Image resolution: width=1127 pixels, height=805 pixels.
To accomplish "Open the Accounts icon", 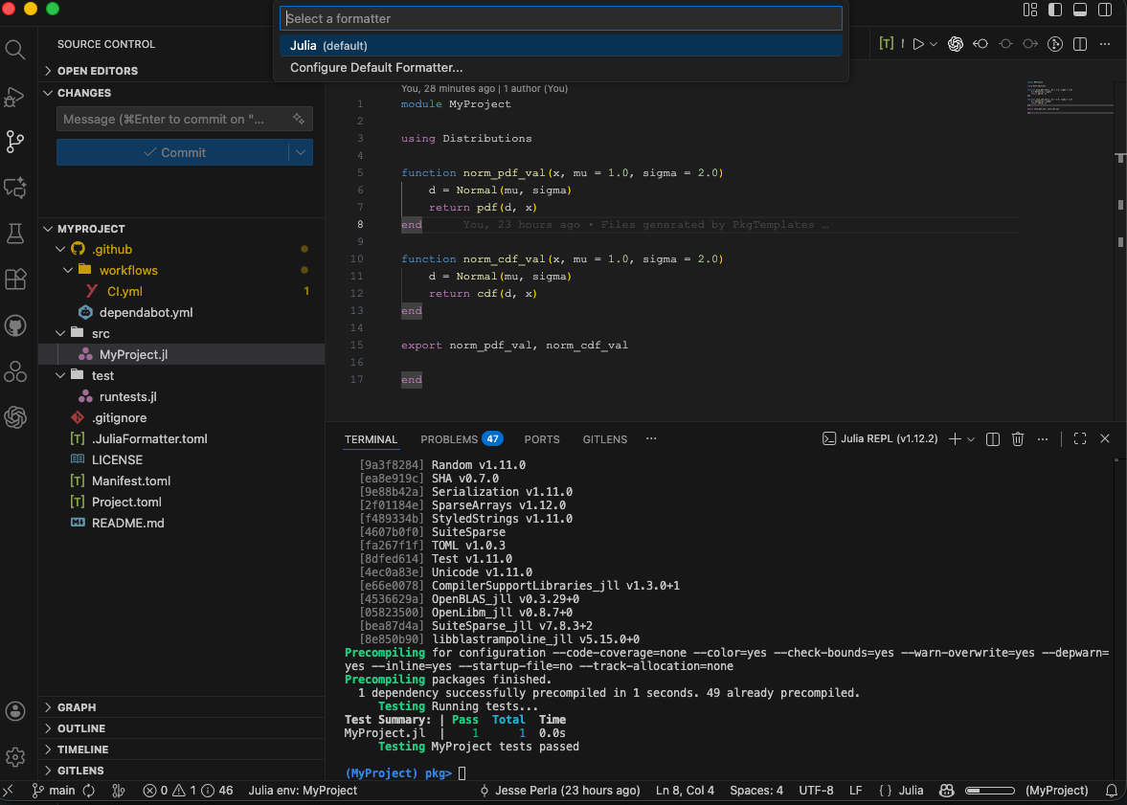I will tap(15, 711).
